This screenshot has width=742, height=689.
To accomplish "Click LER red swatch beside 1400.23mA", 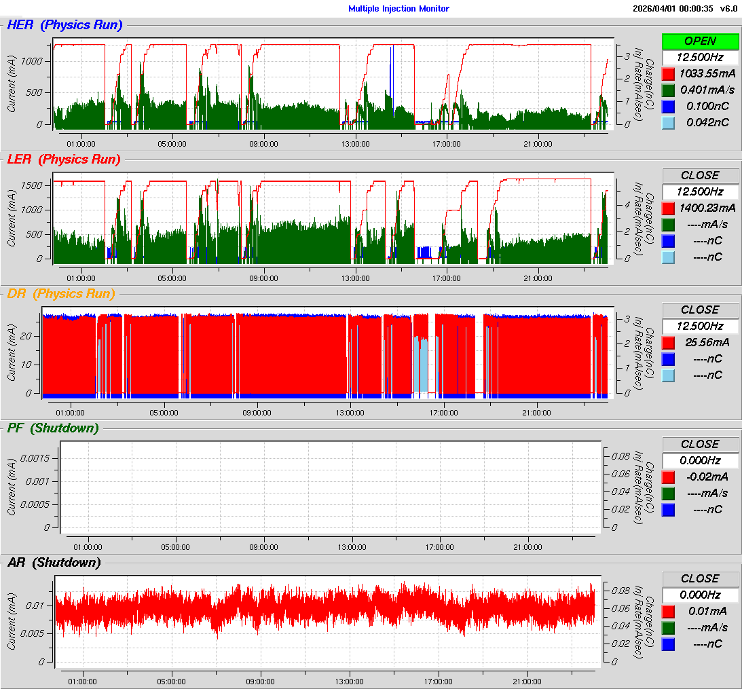I will click(669, 208).
